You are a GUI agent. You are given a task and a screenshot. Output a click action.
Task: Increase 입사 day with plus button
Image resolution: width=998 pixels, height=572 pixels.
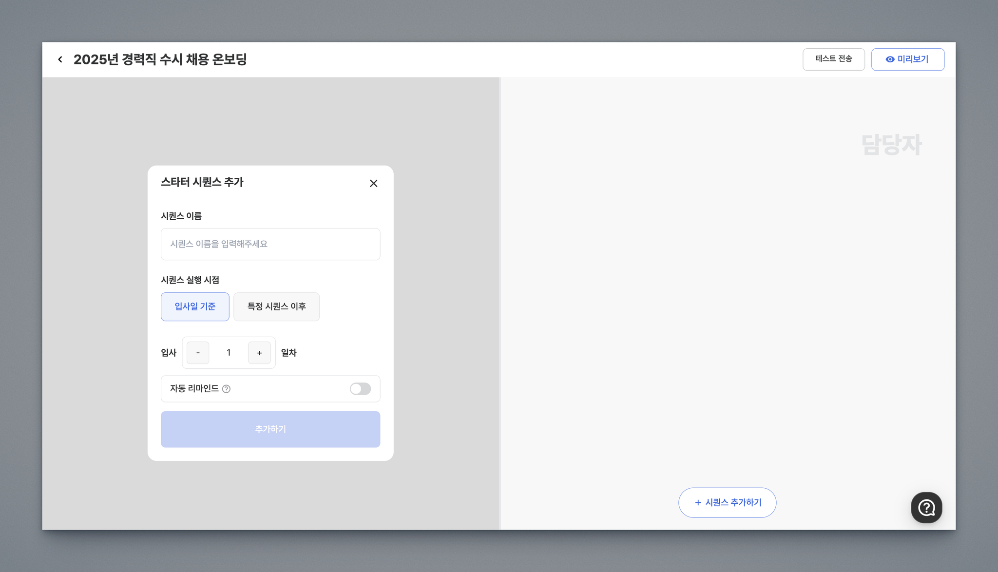click(259, 353)
